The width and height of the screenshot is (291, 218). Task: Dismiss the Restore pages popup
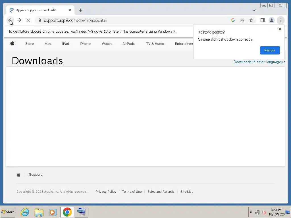coord(280,29)
